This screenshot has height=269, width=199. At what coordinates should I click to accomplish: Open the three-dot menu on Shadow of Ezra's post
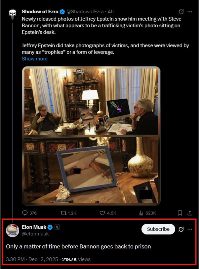190,12
